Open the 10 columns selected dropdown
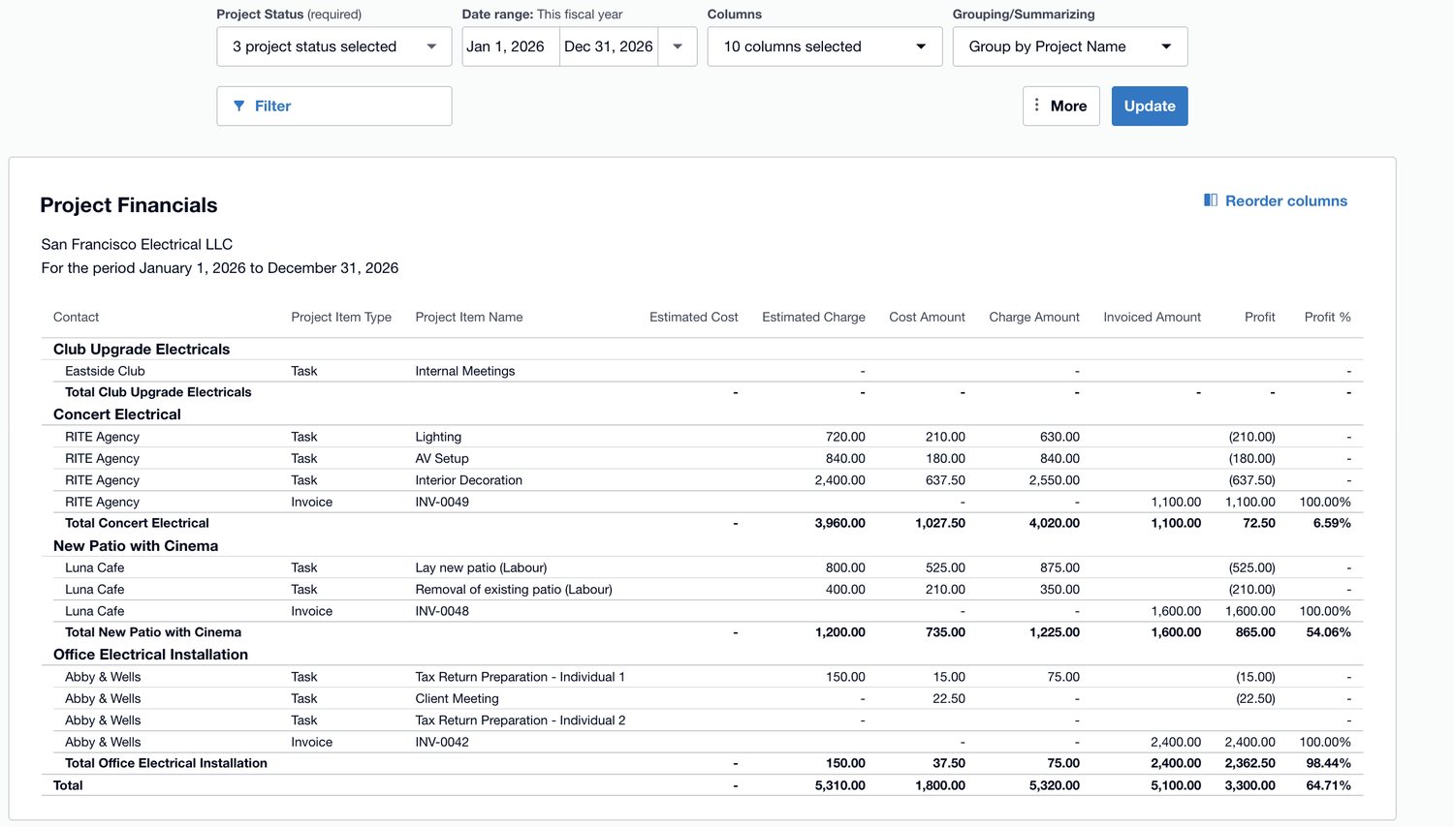The height and width of the screenshot is (827, 1454). tap(825, 46)
